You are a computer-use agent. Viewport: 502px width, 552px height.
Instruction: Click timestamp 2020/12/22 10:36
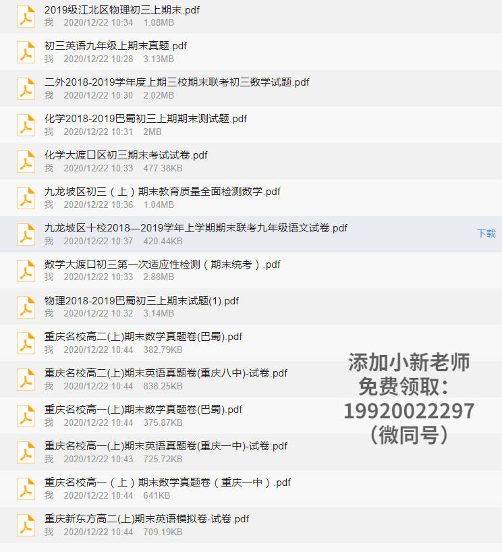click(x=99, y=204)
